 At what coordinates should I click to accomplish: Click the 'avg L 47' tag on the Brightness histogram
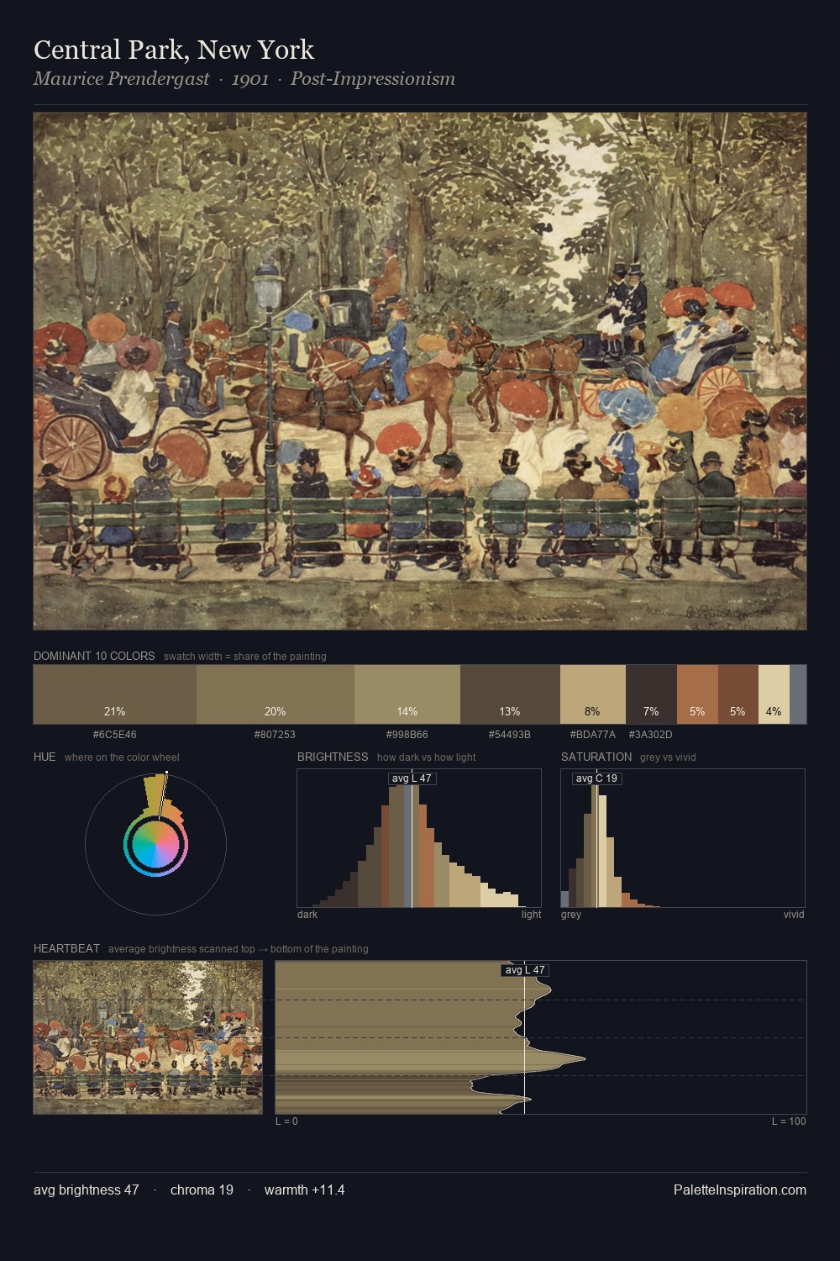[x=412, y=778]
